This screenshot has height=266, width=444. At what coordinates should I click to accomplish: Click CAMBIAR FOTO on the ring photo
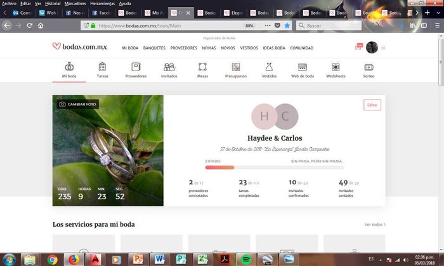click(x=79, y=103)
